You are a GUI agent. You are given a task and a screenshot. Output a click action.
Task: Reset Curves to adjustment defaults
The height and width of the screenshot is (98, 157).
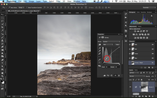[x=111, y=76]
